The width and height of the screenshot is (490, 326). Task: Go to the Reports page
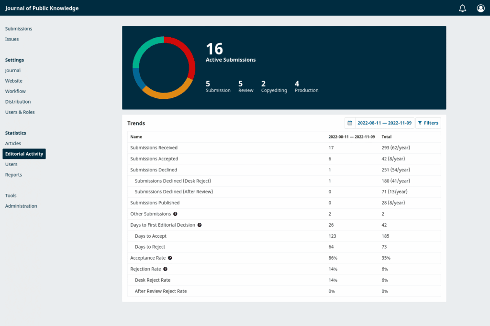click(13, 175)
